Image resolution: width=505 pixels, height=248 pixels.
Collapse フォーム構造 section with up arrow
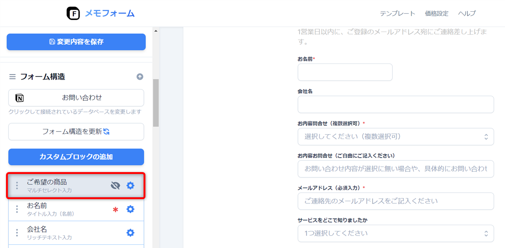pos(140,77)
